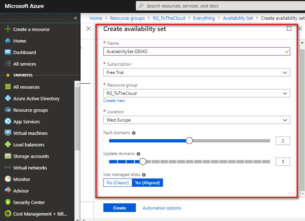Select No (Classic) for managed disks
Viewport: 305px width, 221px height.
[x=118, y=183]
